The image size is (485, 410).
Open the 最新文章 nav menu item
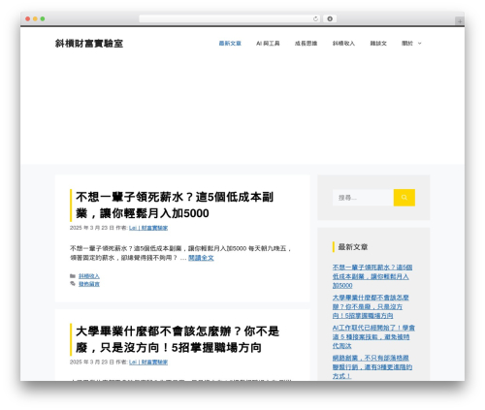(x=230, y=44)
